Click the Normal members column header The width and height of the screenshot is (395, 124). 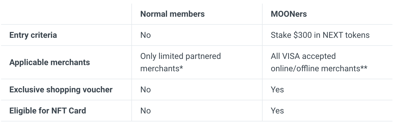click(x=172, y=14)
